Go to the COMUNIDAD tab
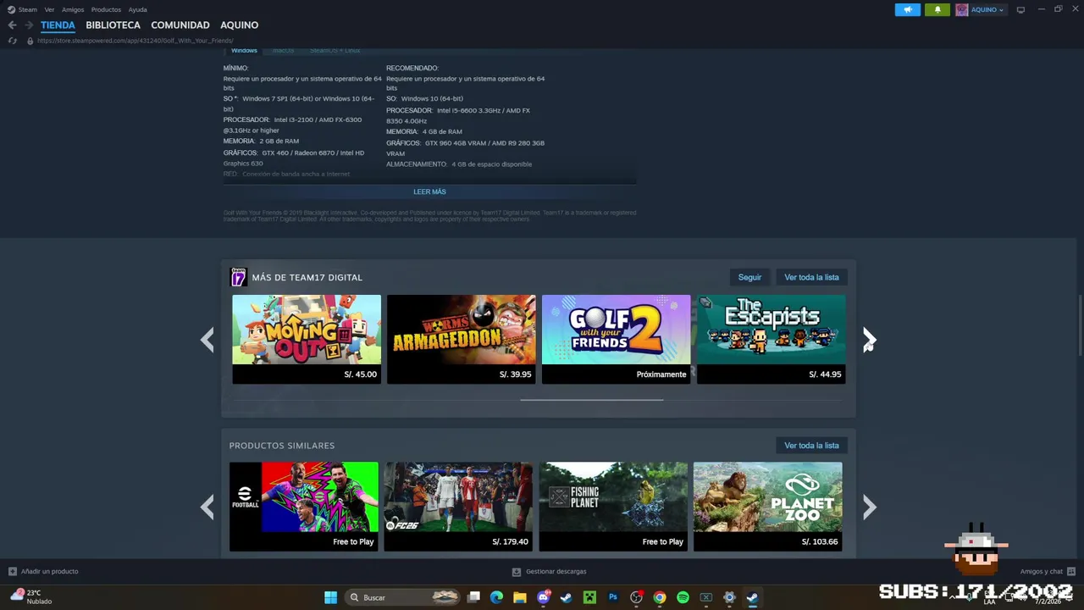 tap(180, 25)
